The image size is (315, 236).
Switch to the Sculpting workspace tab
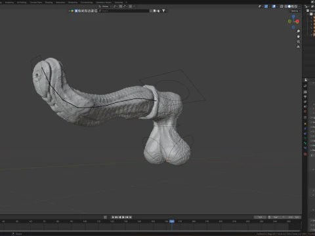[x=9, y=2]
